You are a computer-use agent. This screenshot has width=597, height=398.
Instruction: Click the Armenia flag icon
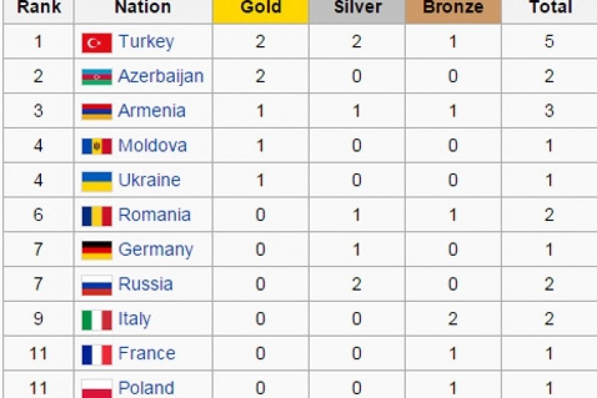[97, 112]
